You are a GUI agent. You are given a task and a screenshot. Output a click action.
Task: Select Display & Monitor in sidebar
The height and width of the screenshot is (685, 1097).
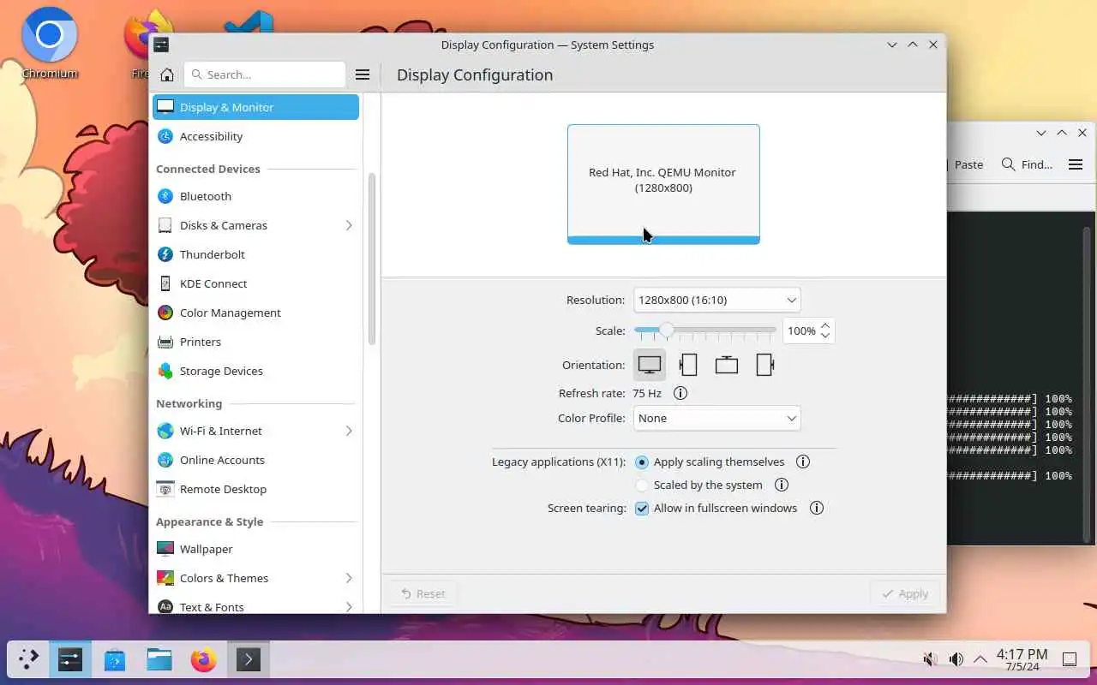pos(256,107)
